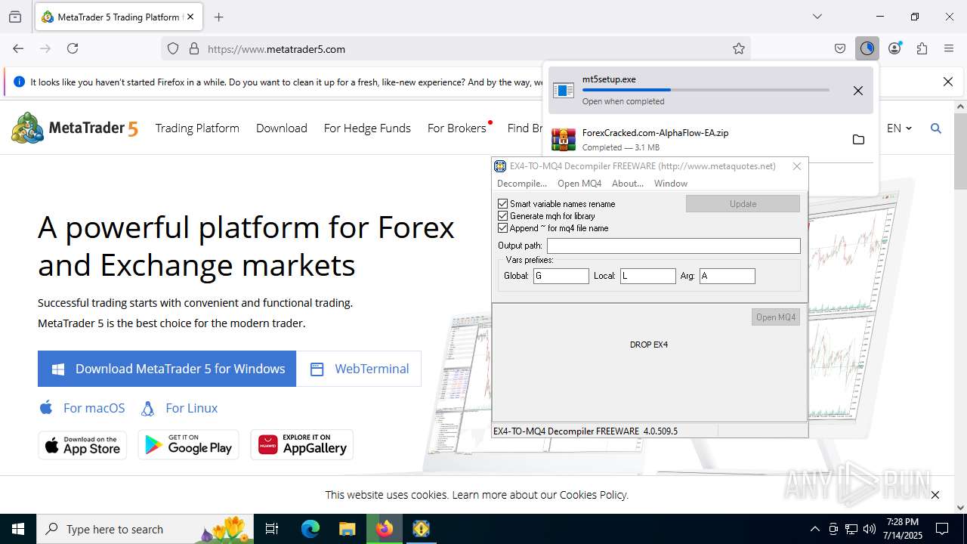Toggle Append ~ for mq4 file name
967x544 pixels.
(x=503, y=228)
